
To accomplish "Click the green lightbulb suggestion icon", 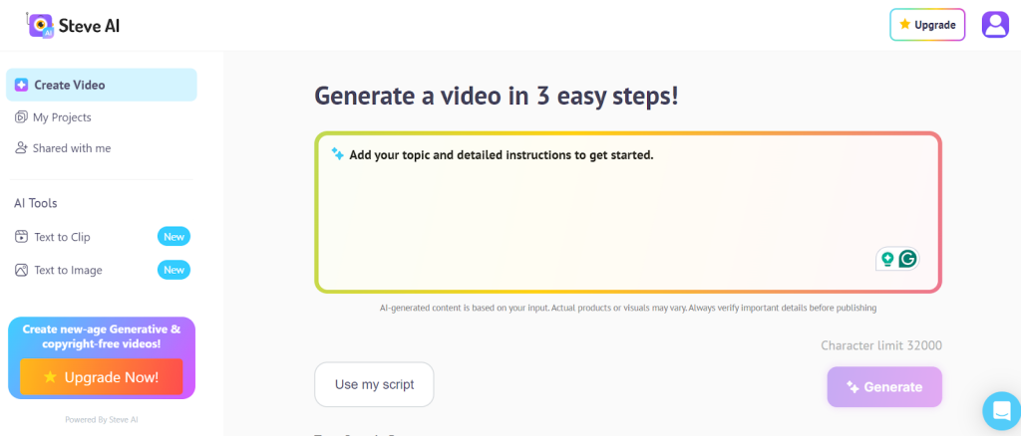I will (886, 259).
